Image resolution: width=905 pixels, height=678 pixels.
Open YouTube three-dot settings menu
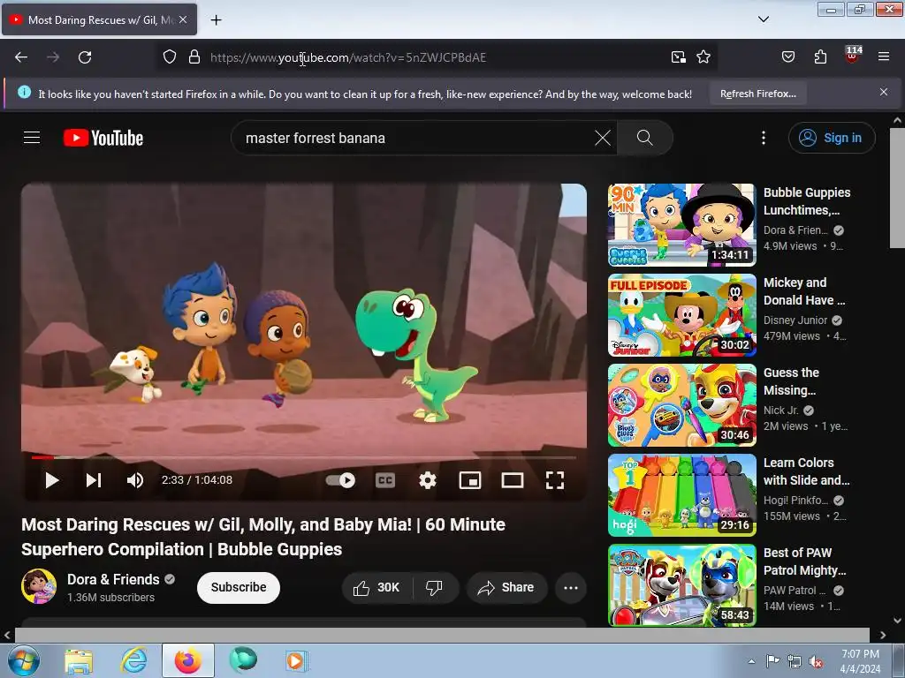764,138
